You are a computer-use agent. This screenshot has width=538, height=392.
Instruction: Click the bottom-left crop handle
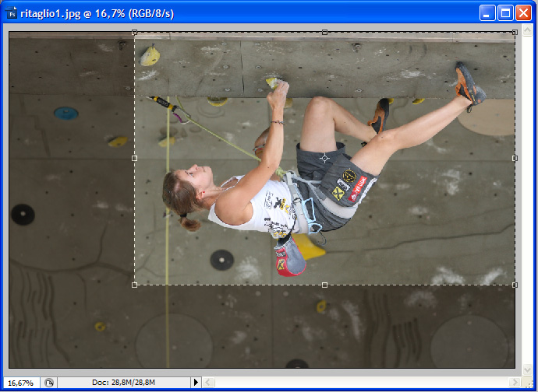[x=135, y=285]
